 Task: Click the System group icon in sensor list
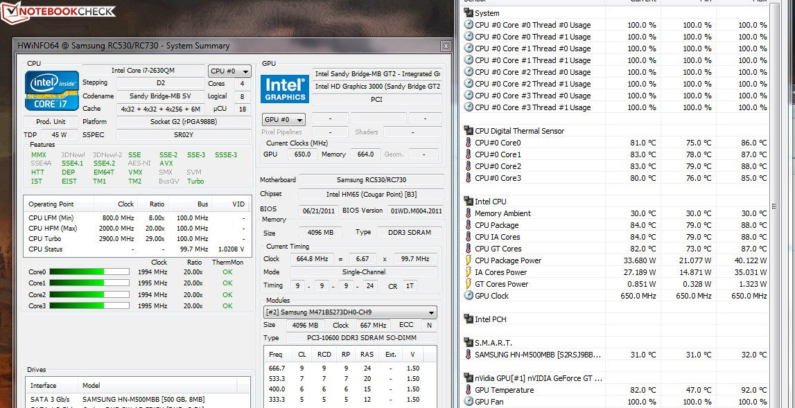[x=469, y=13]
